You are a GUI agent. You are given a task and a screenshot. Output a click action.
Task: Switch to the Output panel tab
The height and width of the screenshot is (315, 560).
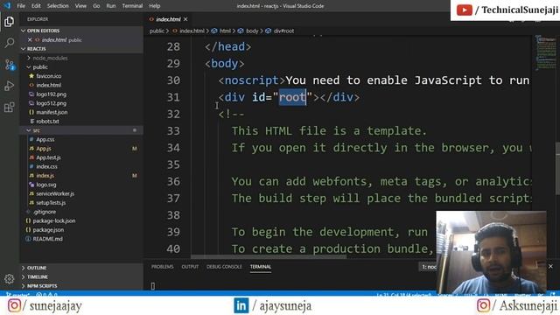click(190, 267)
